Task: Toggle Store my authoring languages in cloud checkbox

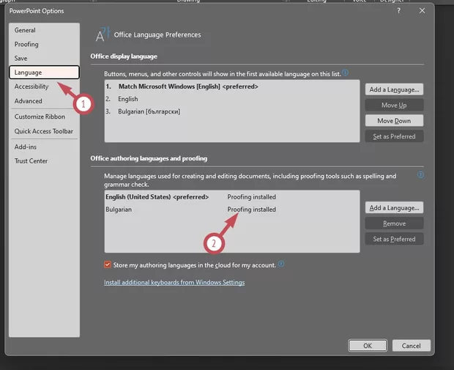Action: [108, 264]
